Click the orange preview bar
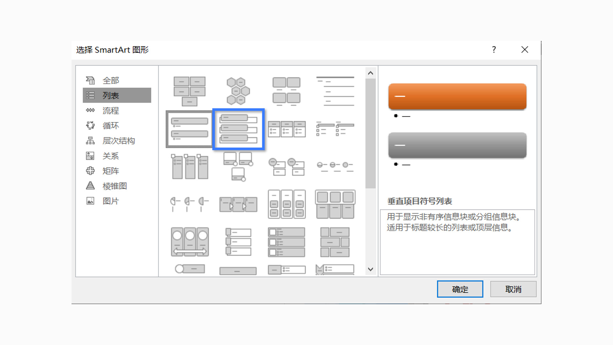 pyautogui.click(x=457, y=96)
